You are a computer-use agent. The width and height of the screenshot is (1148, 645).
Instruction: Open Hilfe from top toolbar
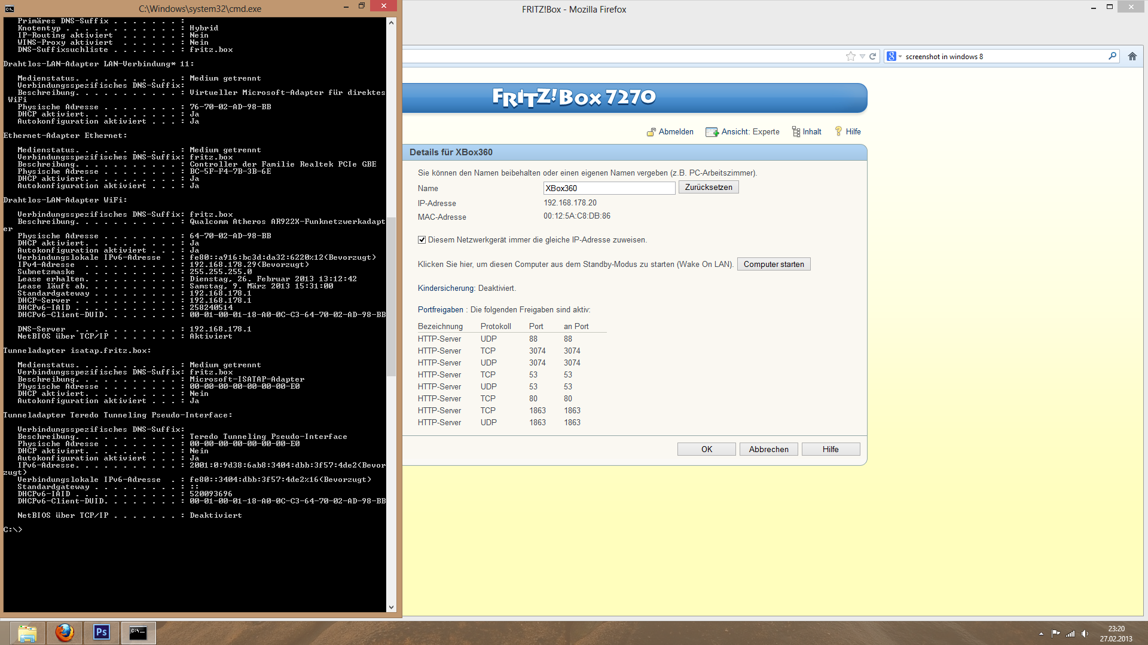853,131
